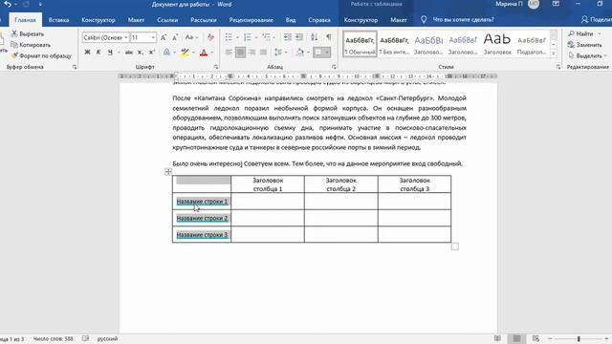Expand the font color dropdown arrow
Image resolution: width=612 pixels, height=344 pixels.
pyautogui.click(x=212, y=53)
